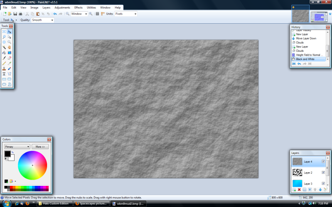Open the image list arrow beside thumbnails
This screenshot has width=332, height=207.
point(330,14)
